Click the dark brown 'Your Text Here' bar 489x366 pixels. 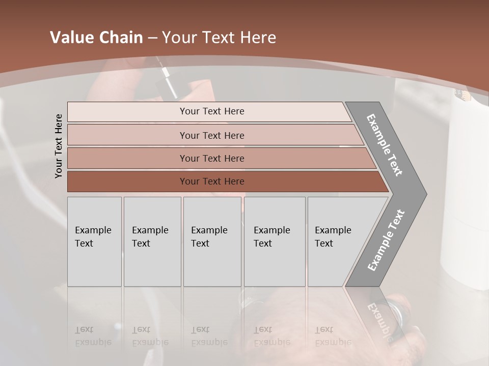click(x=228, y=181)
